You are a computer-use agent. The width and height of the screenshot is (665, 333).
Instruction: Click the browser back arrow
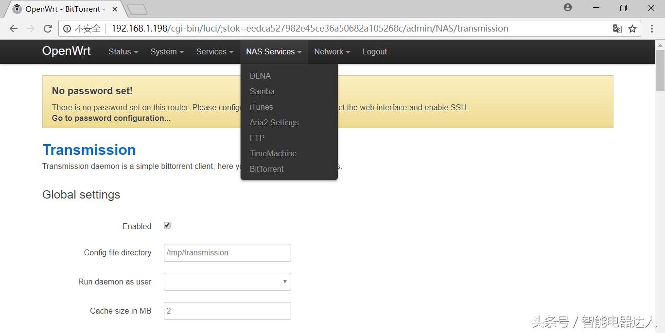14,29
